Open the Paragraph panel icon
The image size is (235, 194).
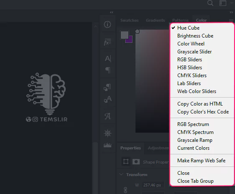108,70
